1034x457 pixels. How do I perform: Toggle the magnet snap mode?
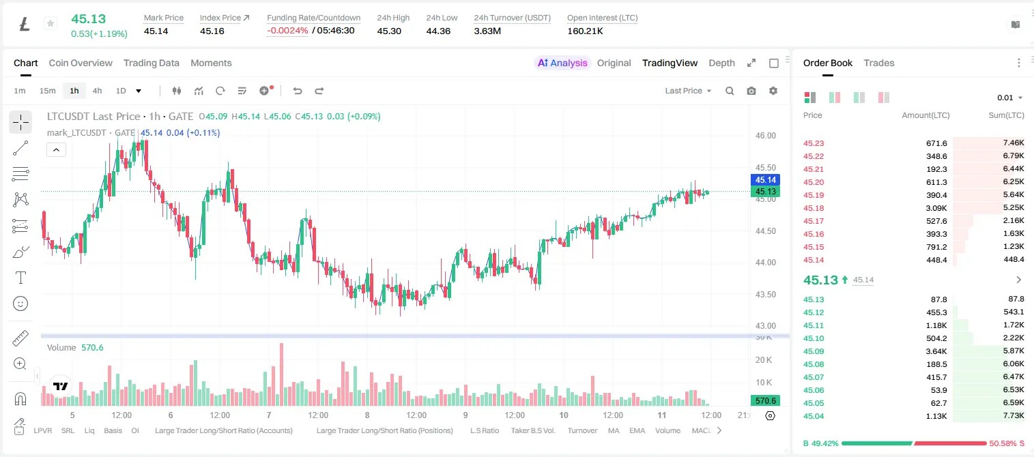point(20,399)
